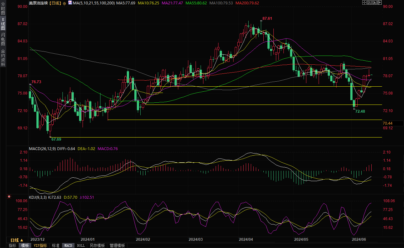Image resolution: width=404 pixels, height=248 pixels.
Task: Toggle the MACD template button
Action: tap(68, 245)
